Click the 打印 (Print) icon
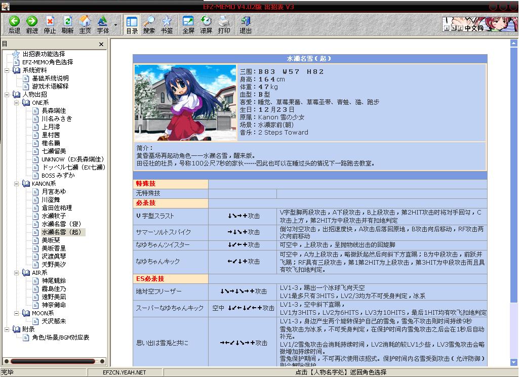 224,25
